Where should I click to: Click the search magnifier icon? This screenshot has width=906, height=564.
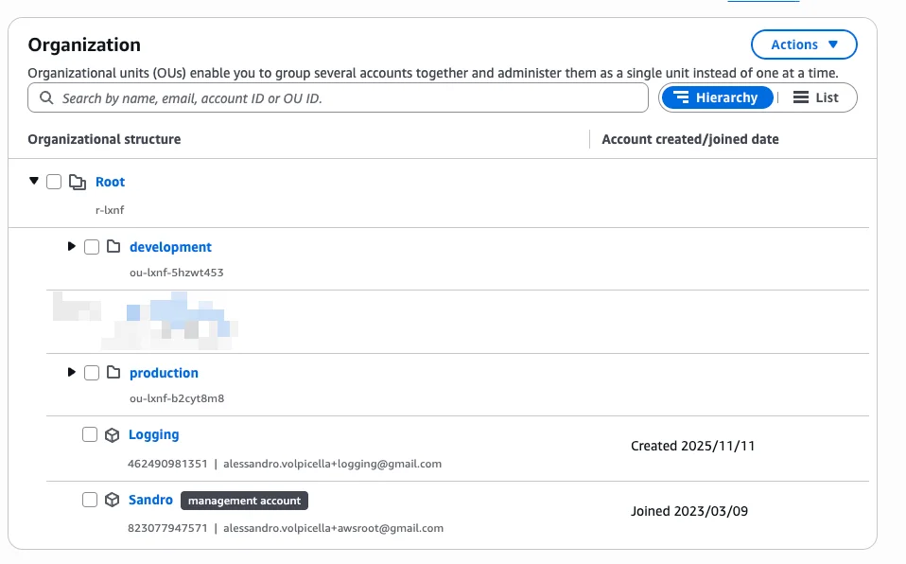[45, 98]
